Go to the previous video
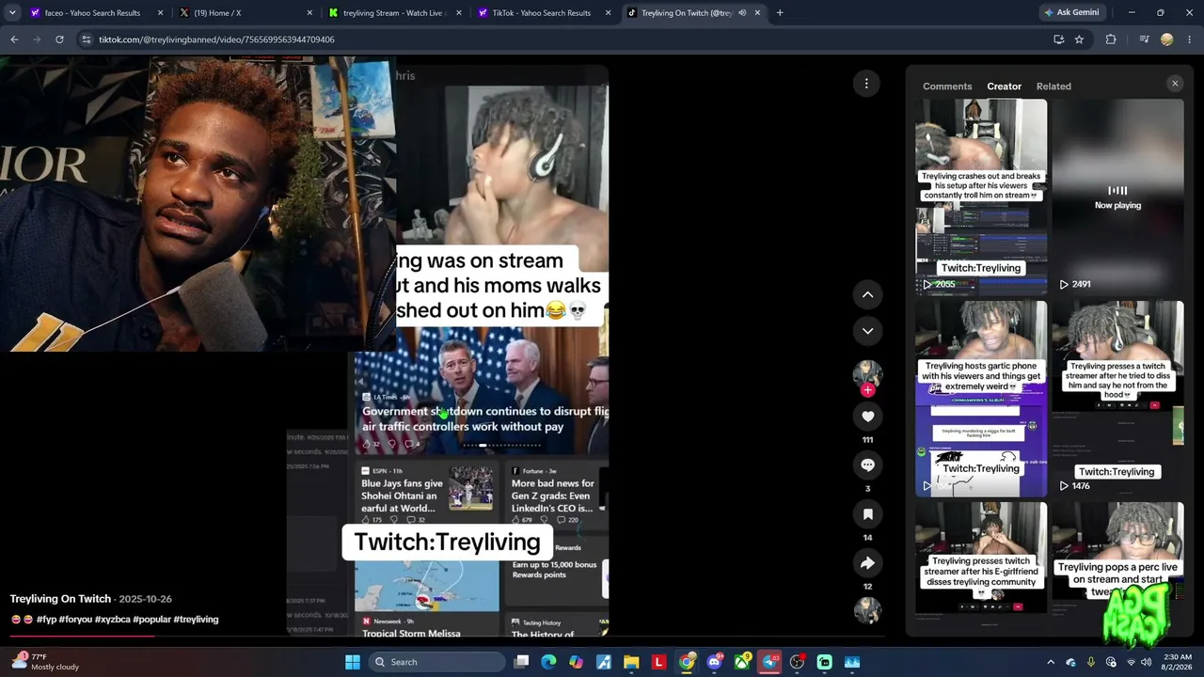 point(867,294)
